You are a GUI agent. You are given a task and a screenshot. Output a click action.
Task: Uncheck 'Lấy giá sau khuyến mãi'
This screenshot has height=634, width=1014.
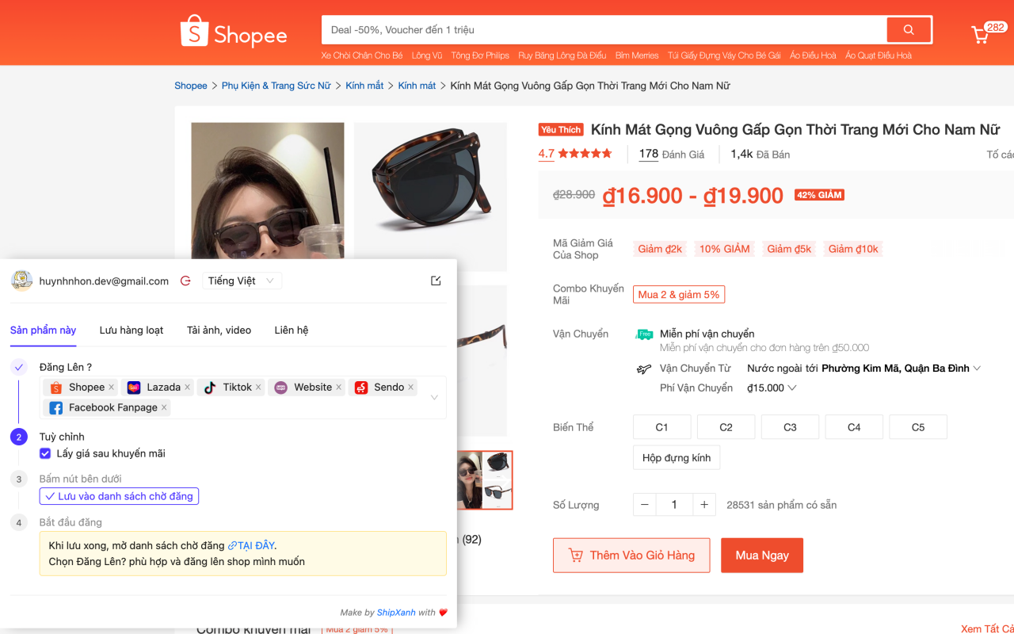click(x=45, y=453)
